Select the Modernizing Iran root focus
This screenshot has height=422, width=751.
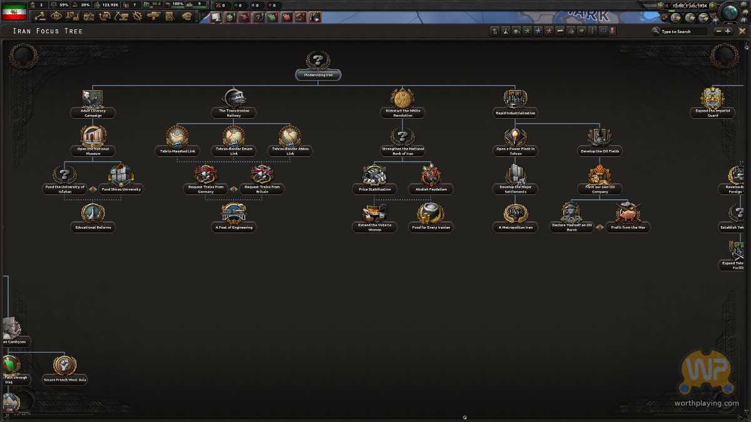pos(318,63)
